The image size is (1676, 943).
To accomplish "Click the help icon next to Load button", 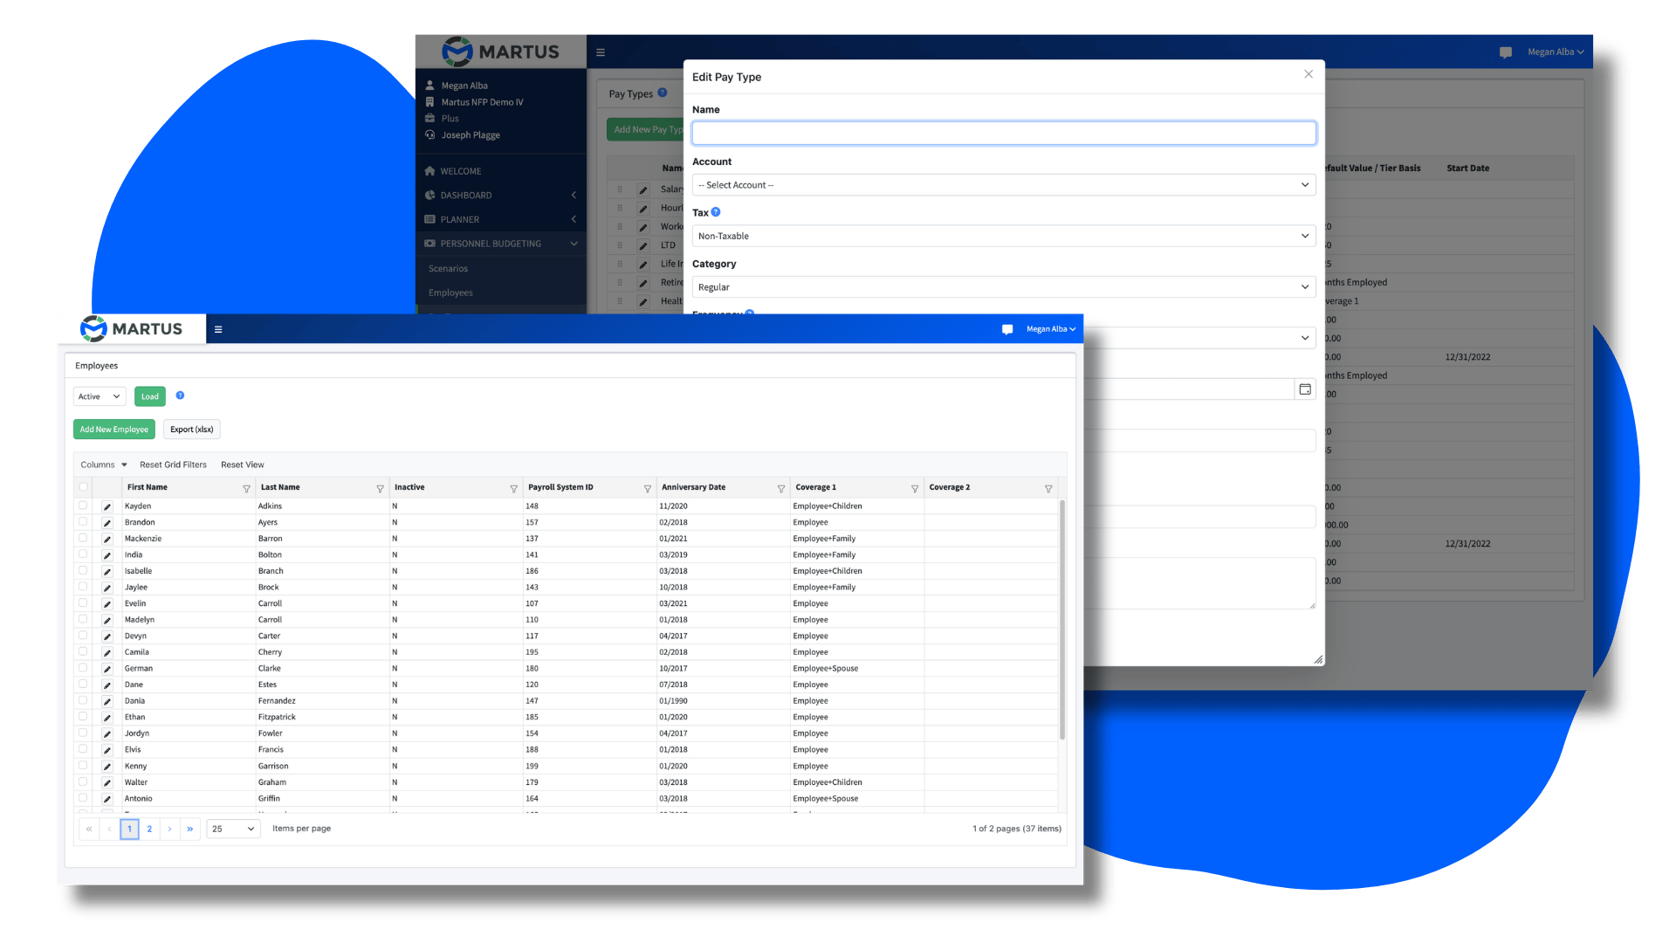I will point(180,396).
